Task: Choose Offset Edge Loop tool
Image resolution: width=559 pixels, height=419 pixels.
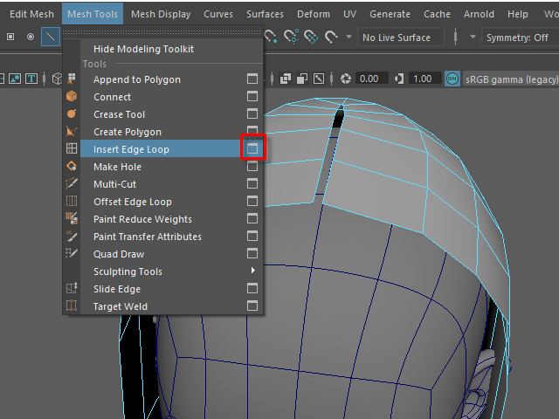Action: click(x=132, y=202)
